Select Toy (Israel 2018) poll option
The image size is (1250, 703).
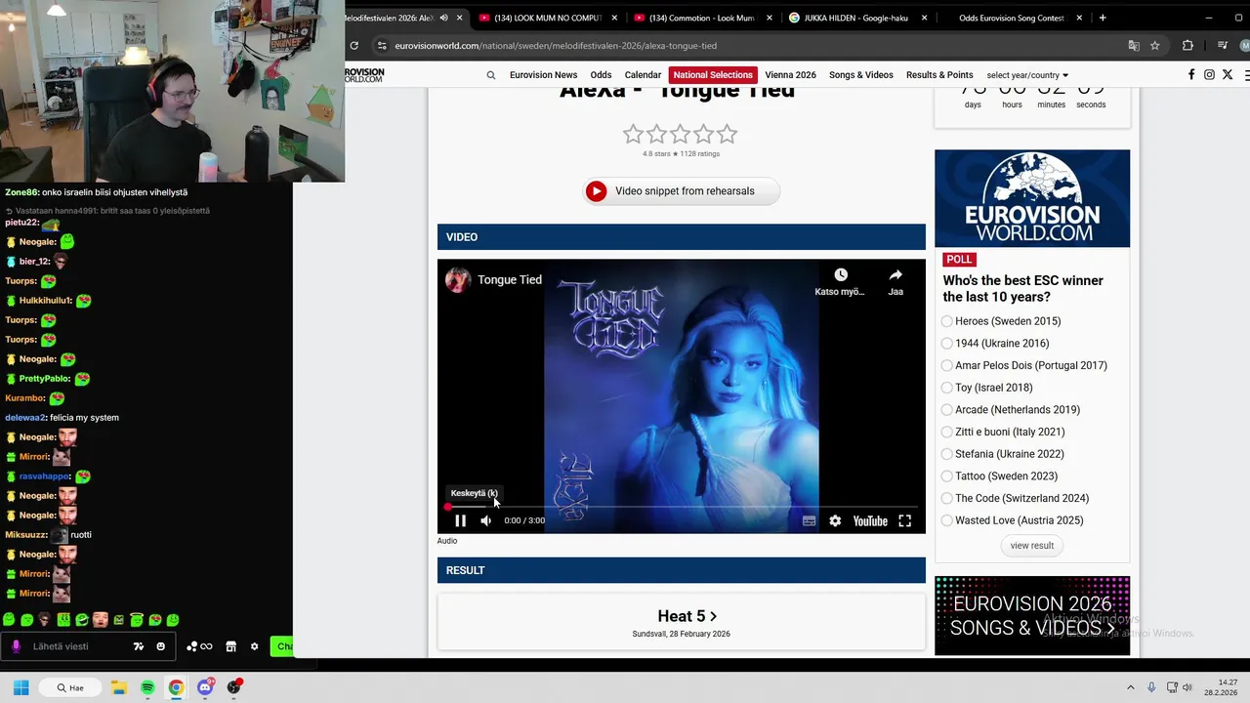point(946,388)
